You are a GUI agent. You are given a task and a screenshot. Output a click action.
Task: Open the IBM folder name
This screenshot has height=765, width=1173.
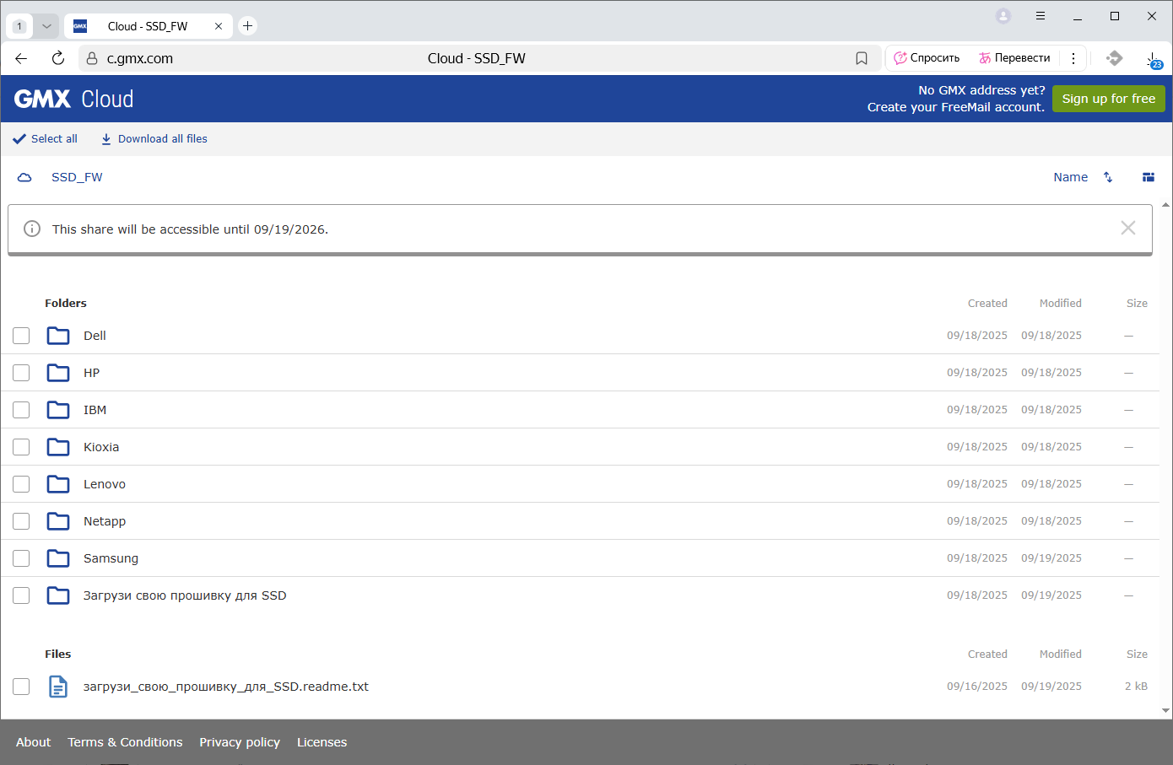(x=95, y=410)
